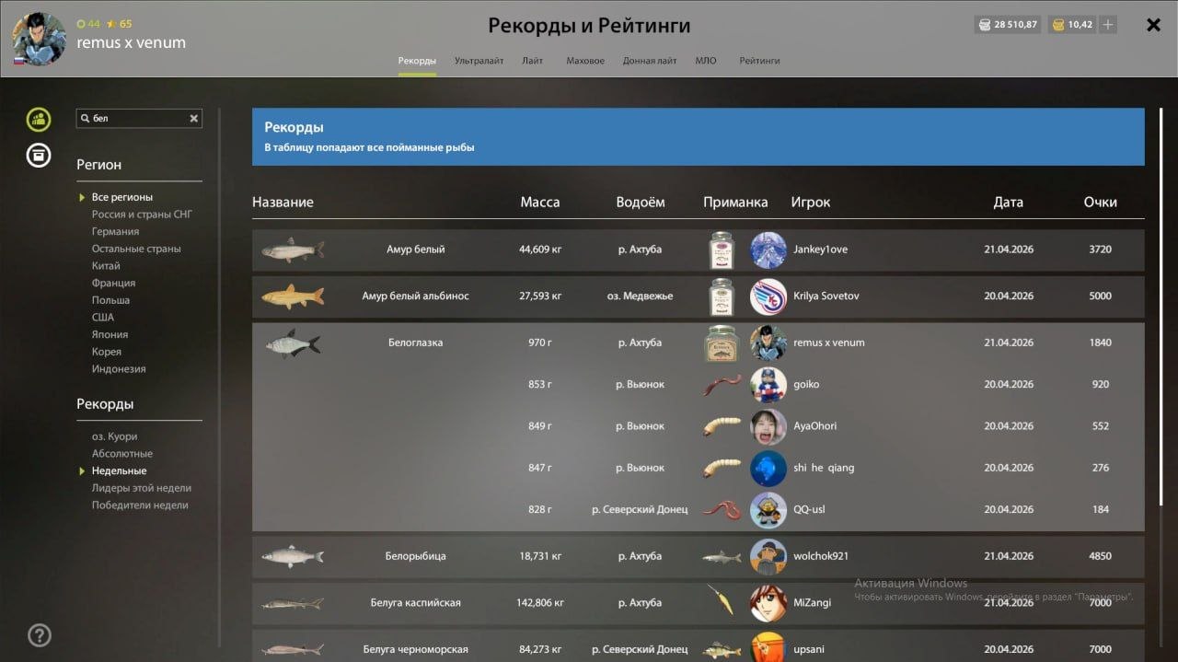Click the Амур белый альбинос fish image
Screen dimensions: 1178x662
[293, 296]
